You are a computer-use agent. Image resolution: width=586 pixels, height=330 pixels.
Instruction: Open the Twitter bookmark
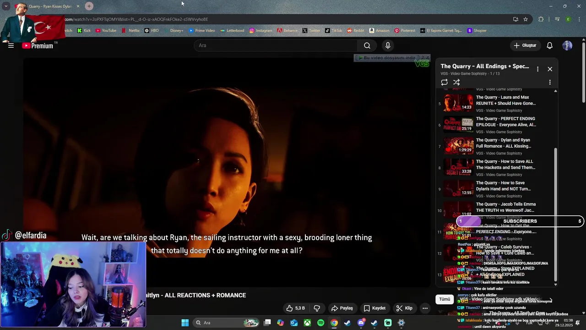(311, 31)
